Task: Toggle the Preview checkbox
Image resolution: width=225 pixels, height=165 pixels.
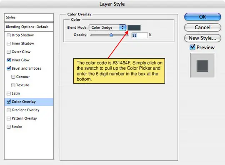Action: pyautogui.click(x=192, y=47)
